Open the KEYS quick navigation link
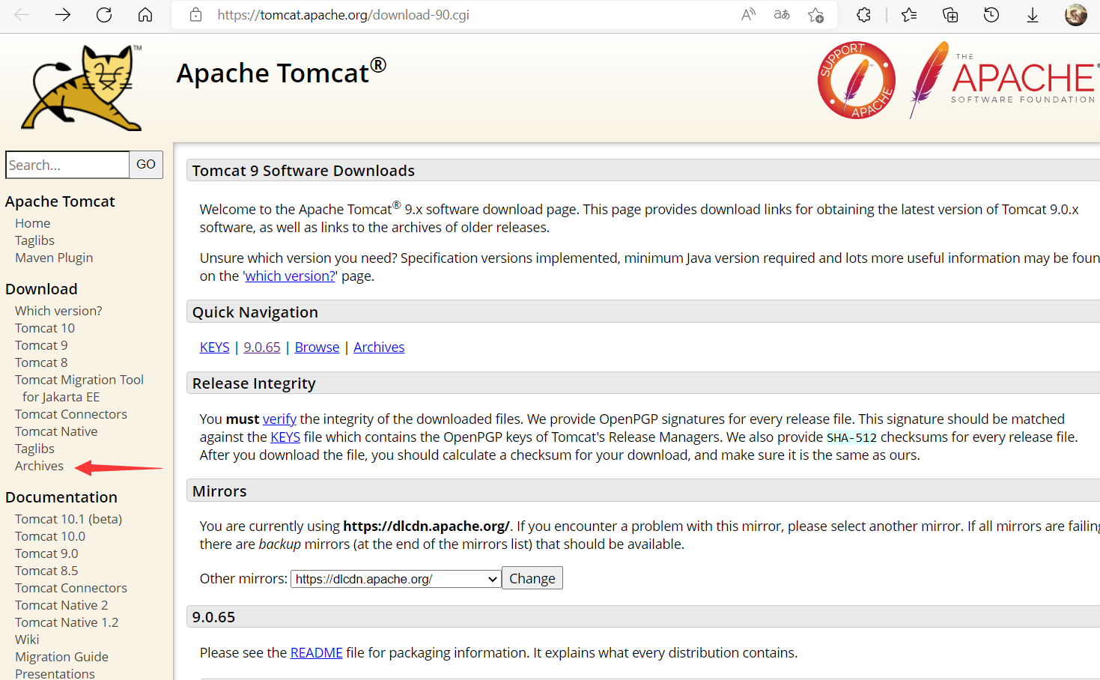Viewport: 1100px width, 680px height. [x=214, y=347]
